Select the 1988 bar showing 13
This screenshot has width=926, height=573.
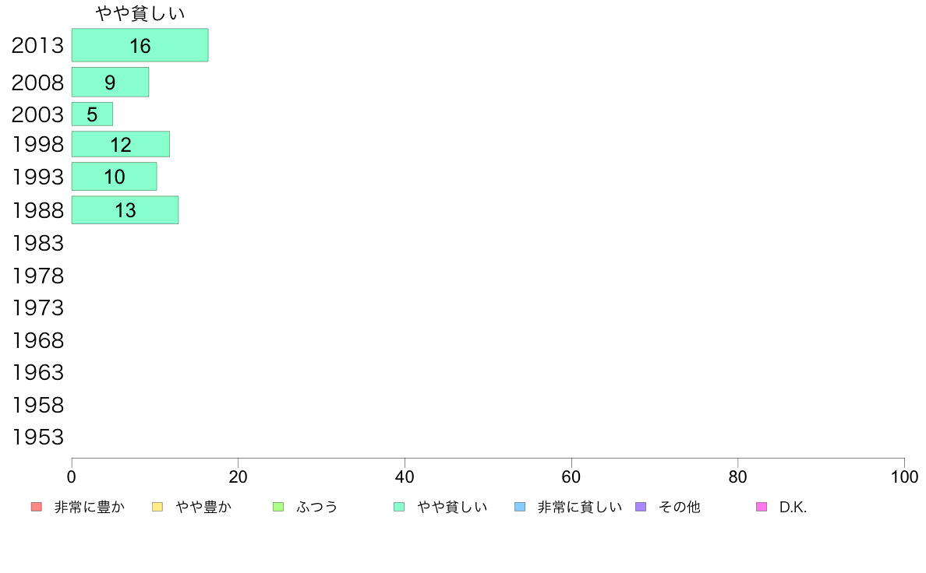pos(125,210)
